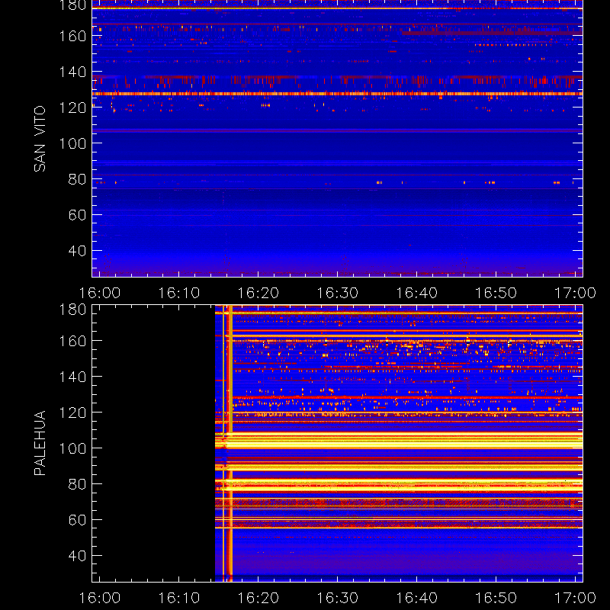Select the 120 label on San Vito axis
The height and width of the screenshot is (610, 610).
(72, 108)
